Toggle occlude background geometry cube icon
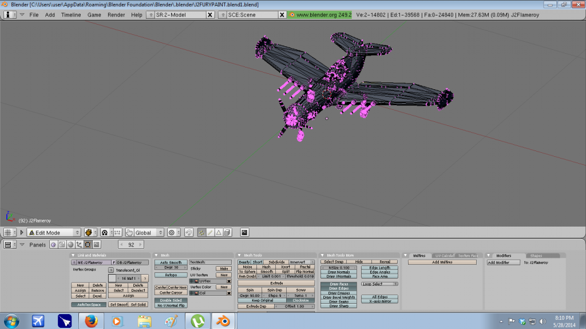 point(227,232)
